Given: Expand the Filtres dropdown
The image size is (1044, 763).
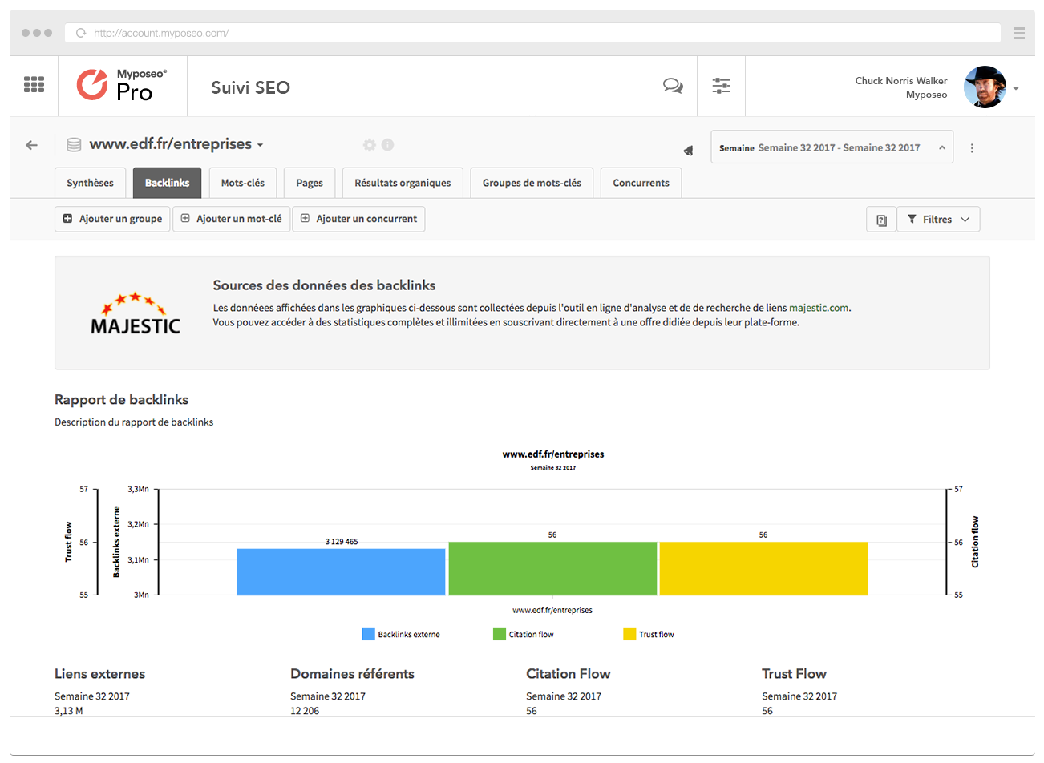Looking at the screenshot, I should tap(938, 220).
